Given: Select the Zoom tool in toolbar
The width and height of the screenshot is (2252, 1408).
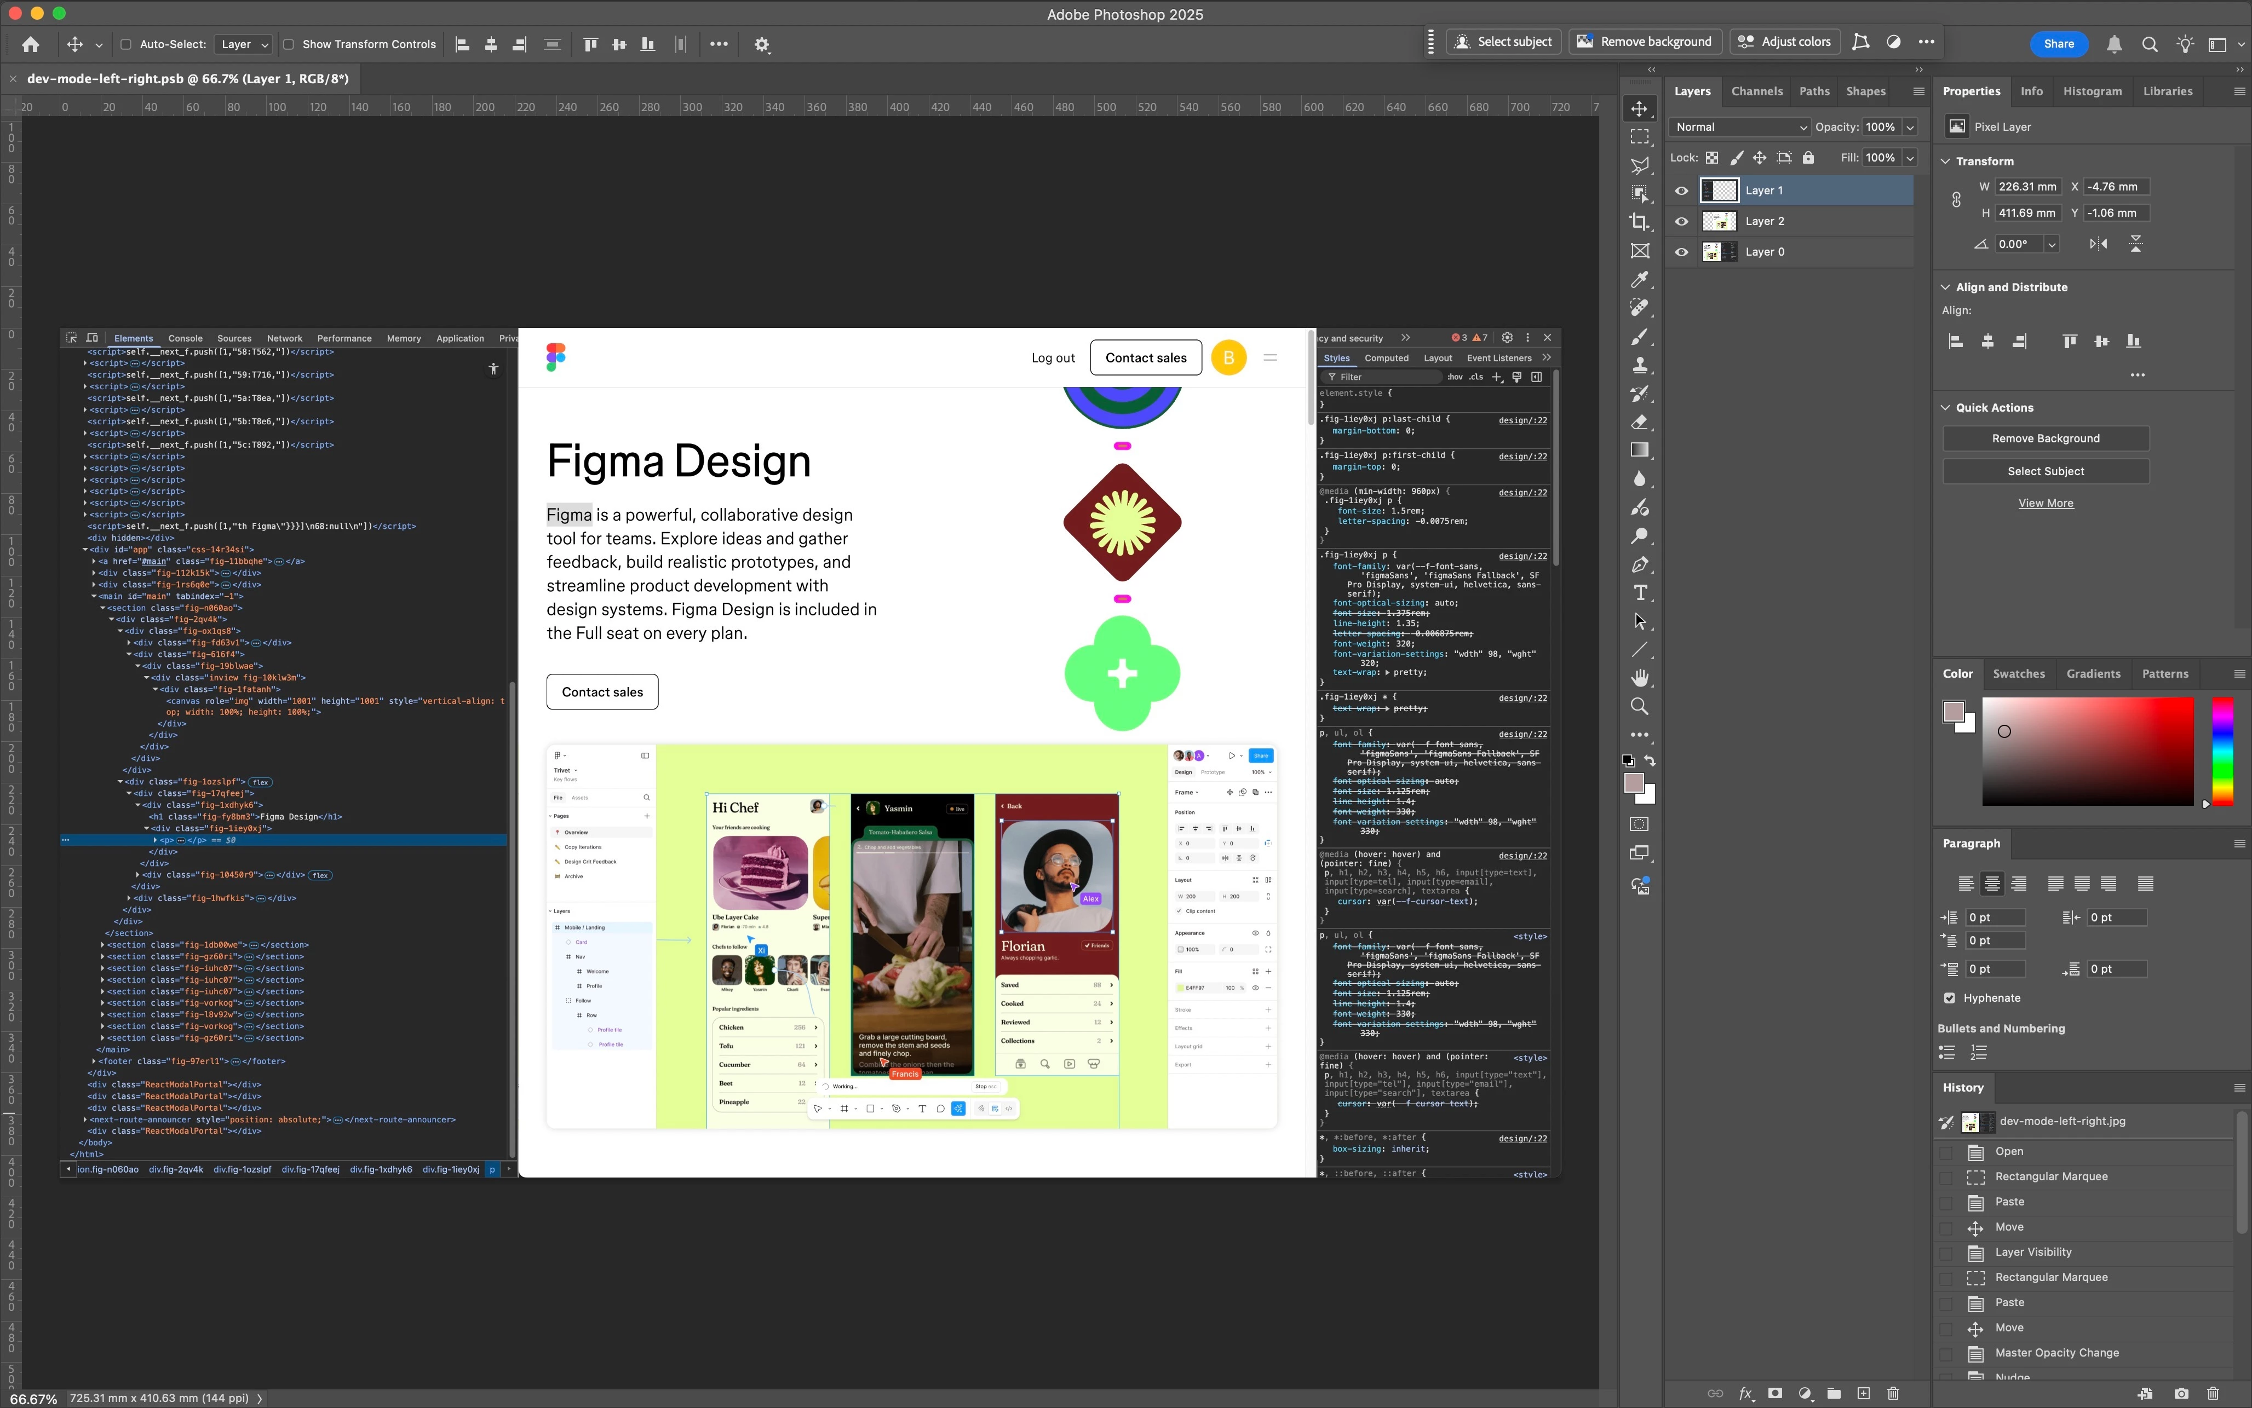Looking at the screenshot, I should pos(1639,707).
